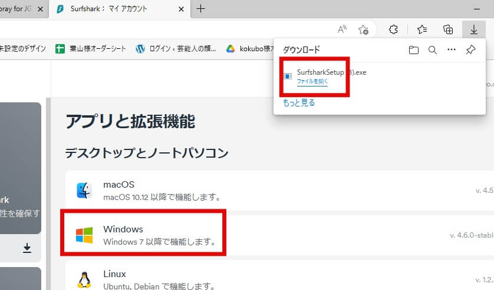This screenshot has height=290, width=494.
Task: Open a new browser tab
Action: tap(200, 9)
